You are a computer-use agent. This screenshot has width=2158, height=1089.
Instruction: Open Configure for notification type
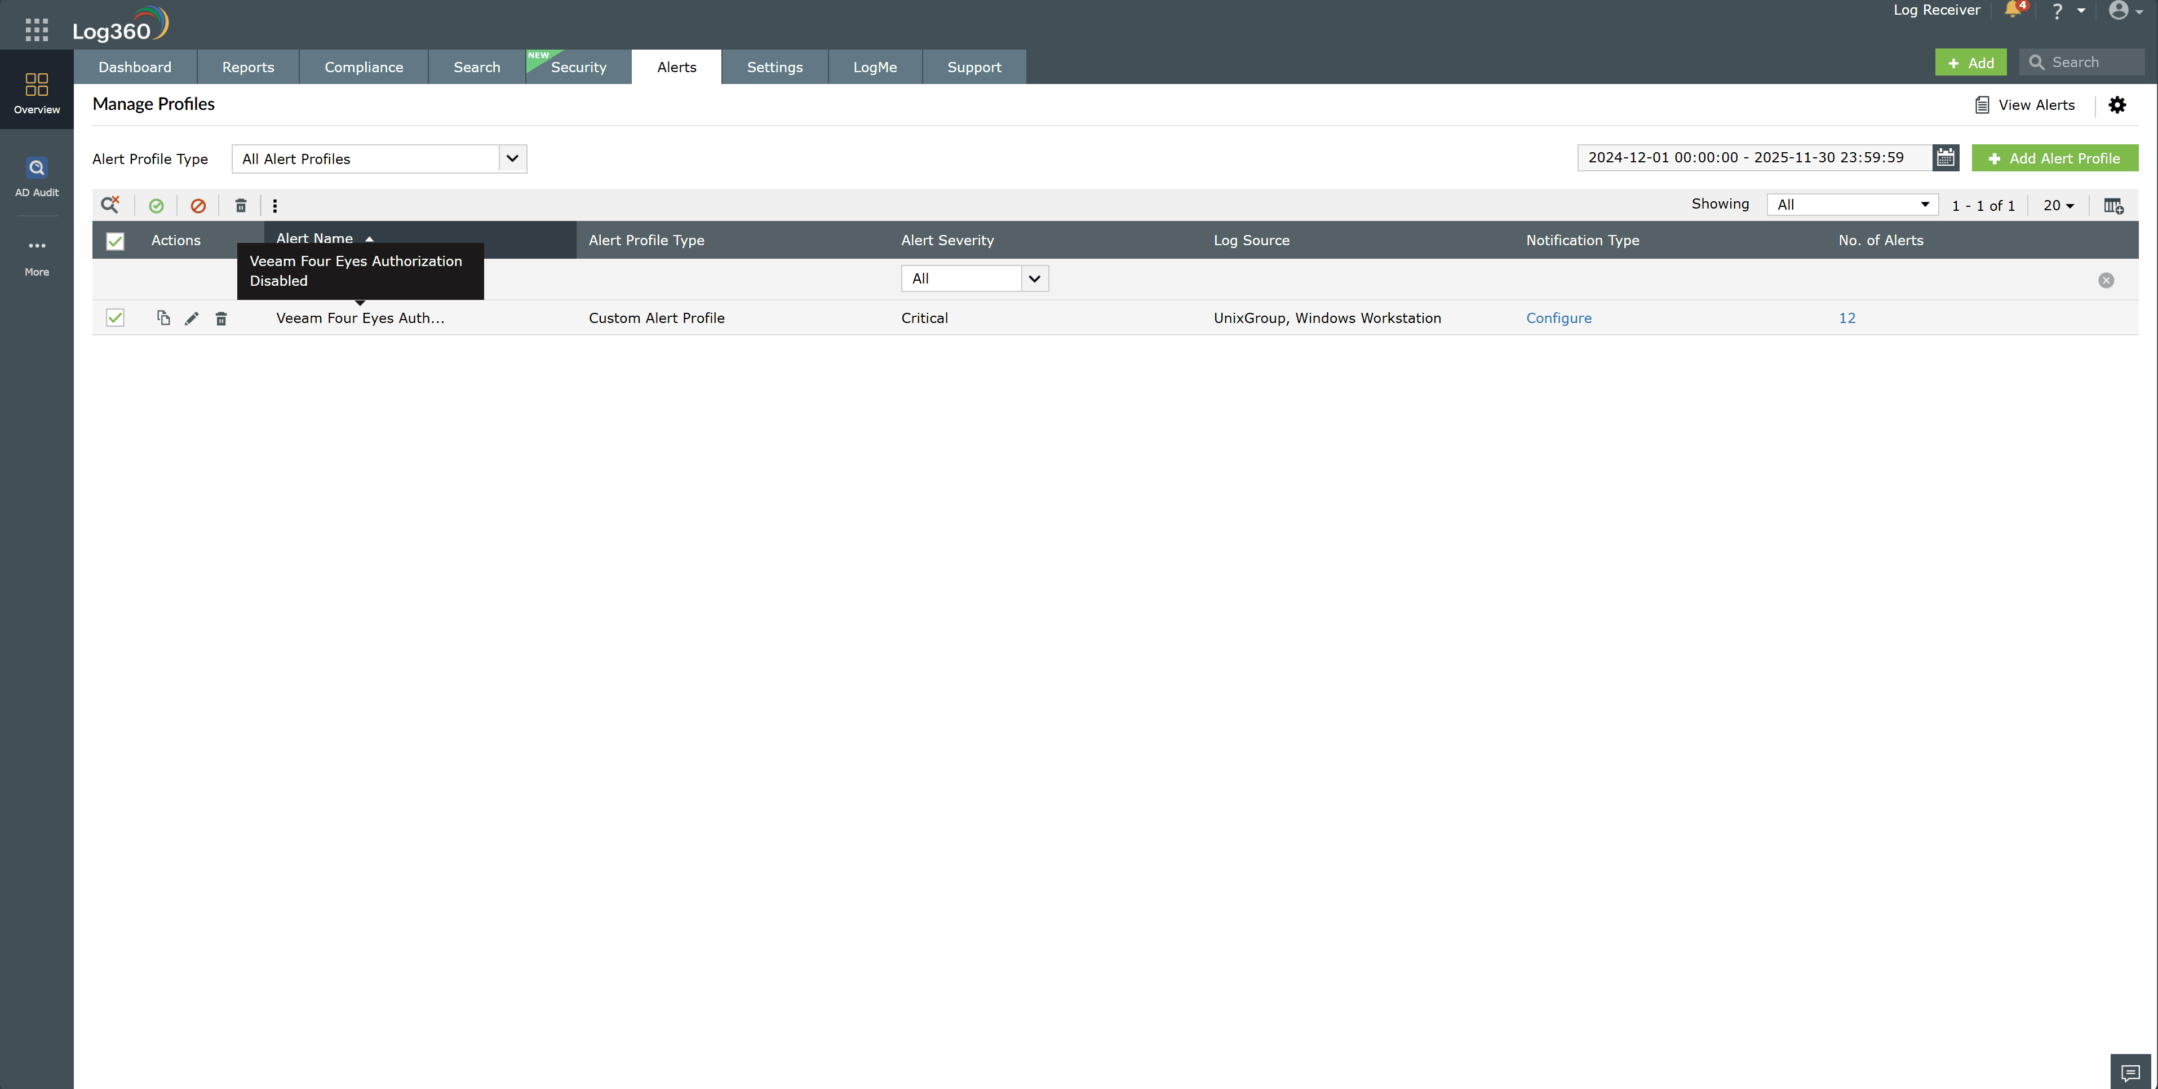(1558, 317)
